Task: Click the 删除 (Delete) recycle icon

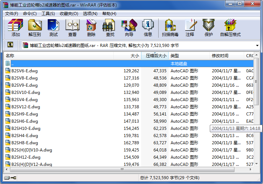Action: 91,25
